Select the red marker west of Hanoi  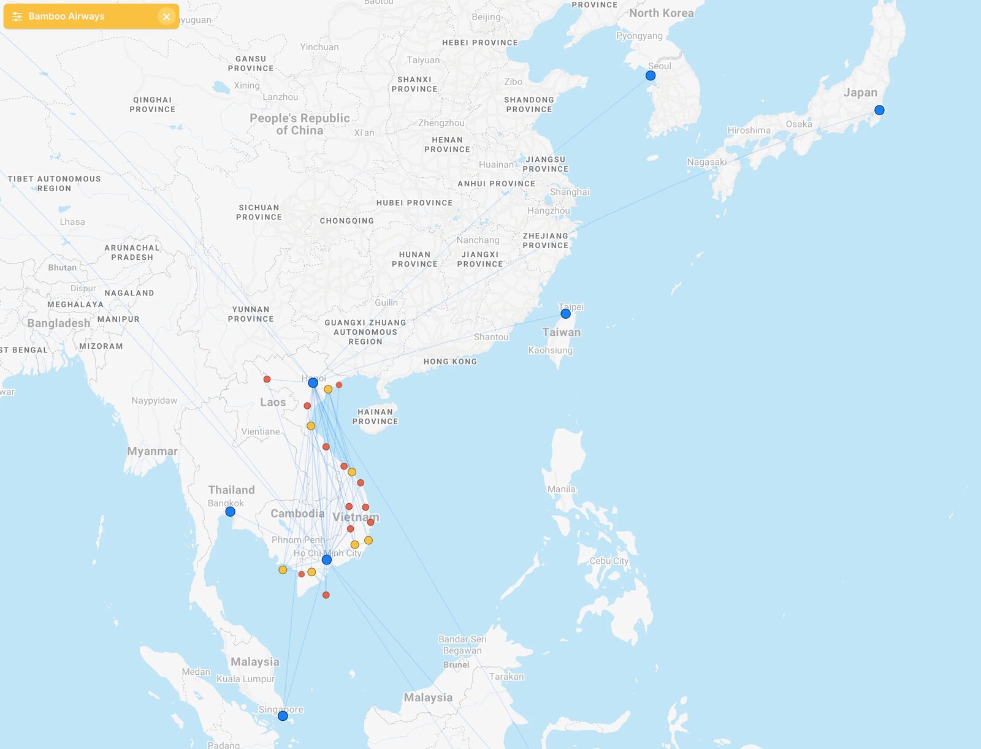pos(267,379)
